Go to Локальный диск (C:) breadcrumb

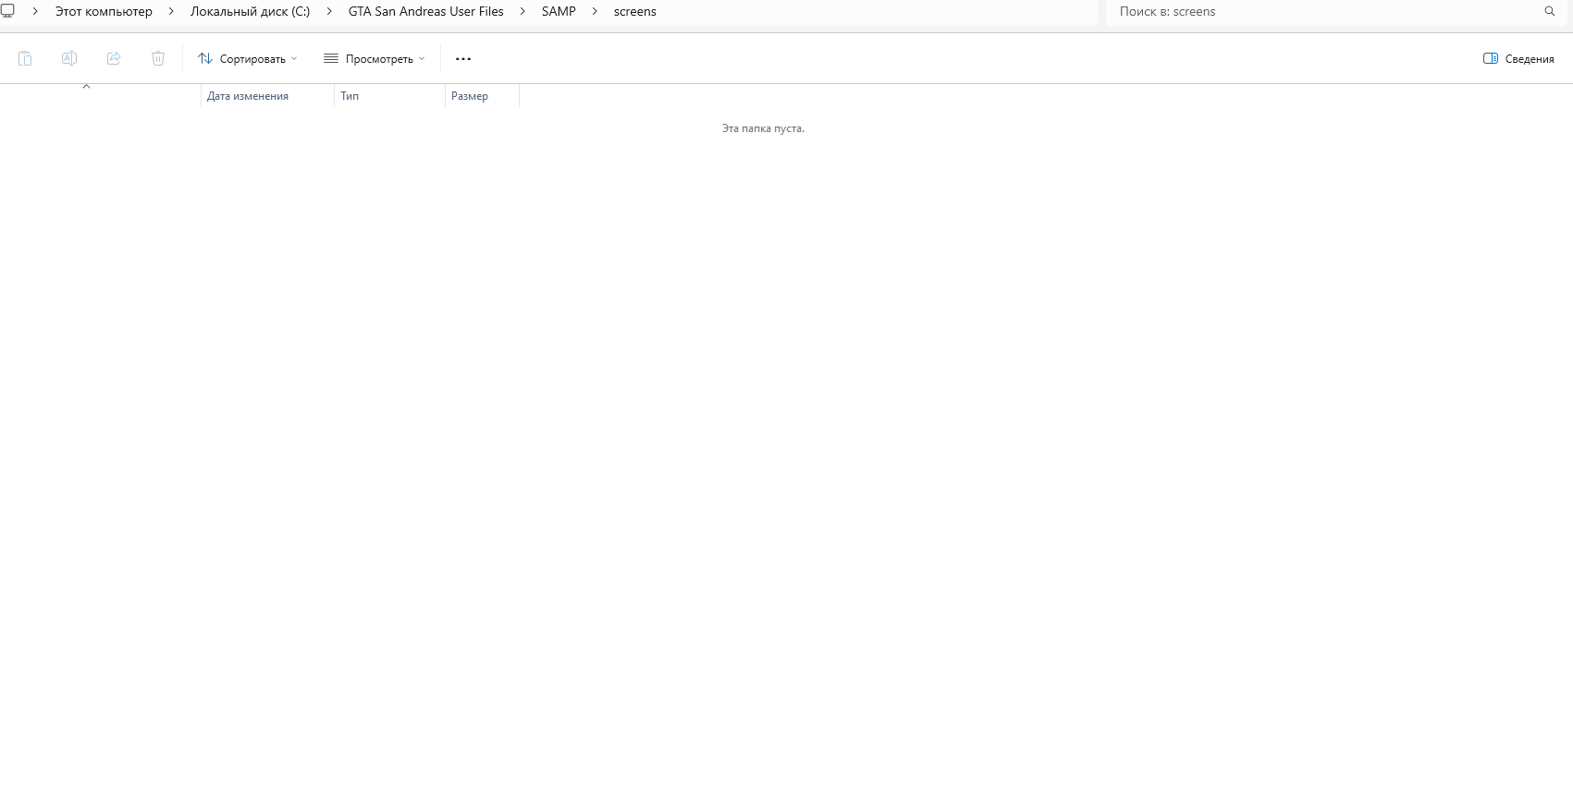coord(250,11)
